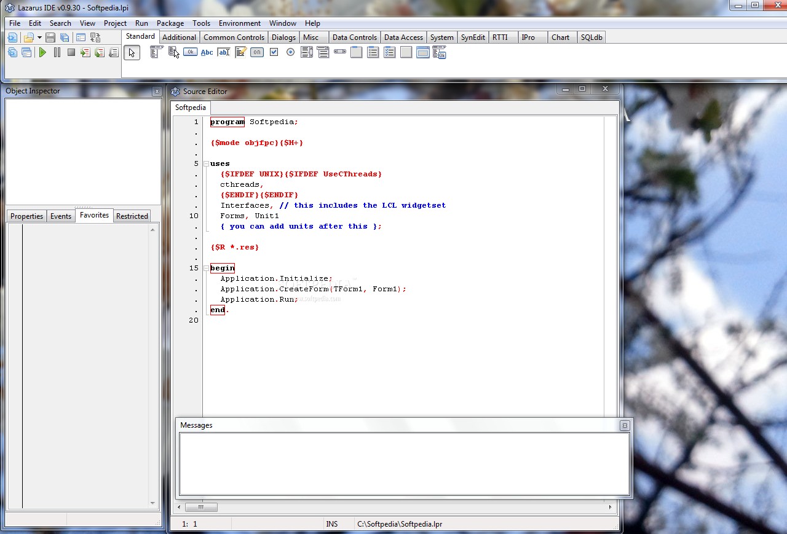The width and height of the screenshot is (787, 534).
Task: Click the Step Over debugger icon
Action: [x=99, y=52]
